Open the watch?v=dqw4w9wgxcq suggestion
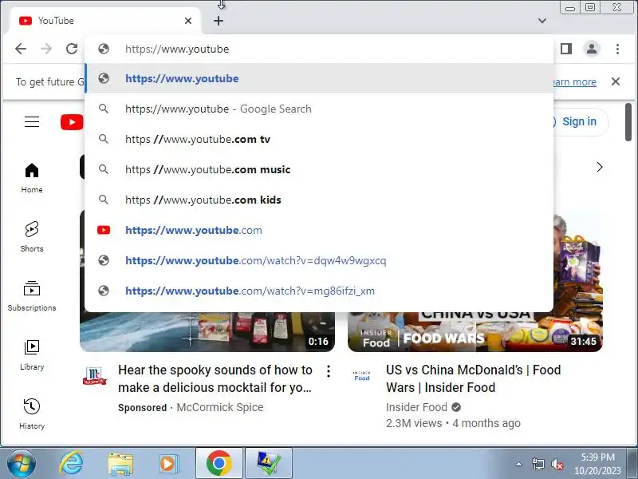Viewport: 638px width, 479px height. [319, 260]
